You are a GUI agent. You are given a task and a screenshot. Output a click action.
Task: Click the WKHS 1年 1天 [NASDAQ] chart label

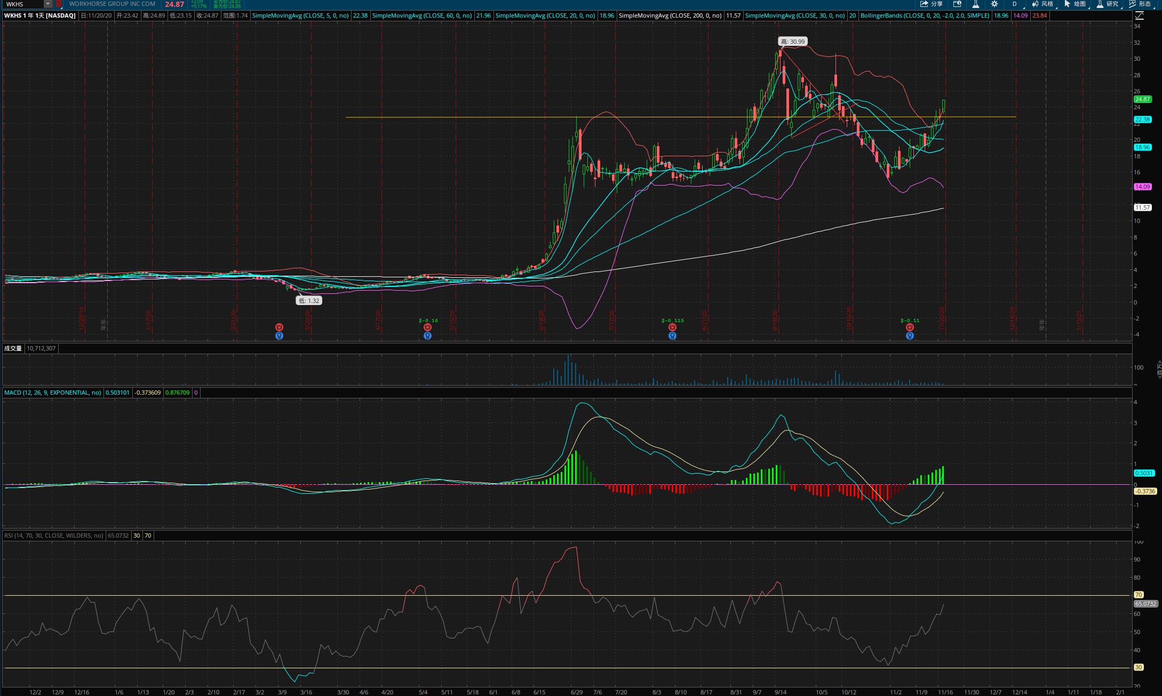[x=40, y=15]
